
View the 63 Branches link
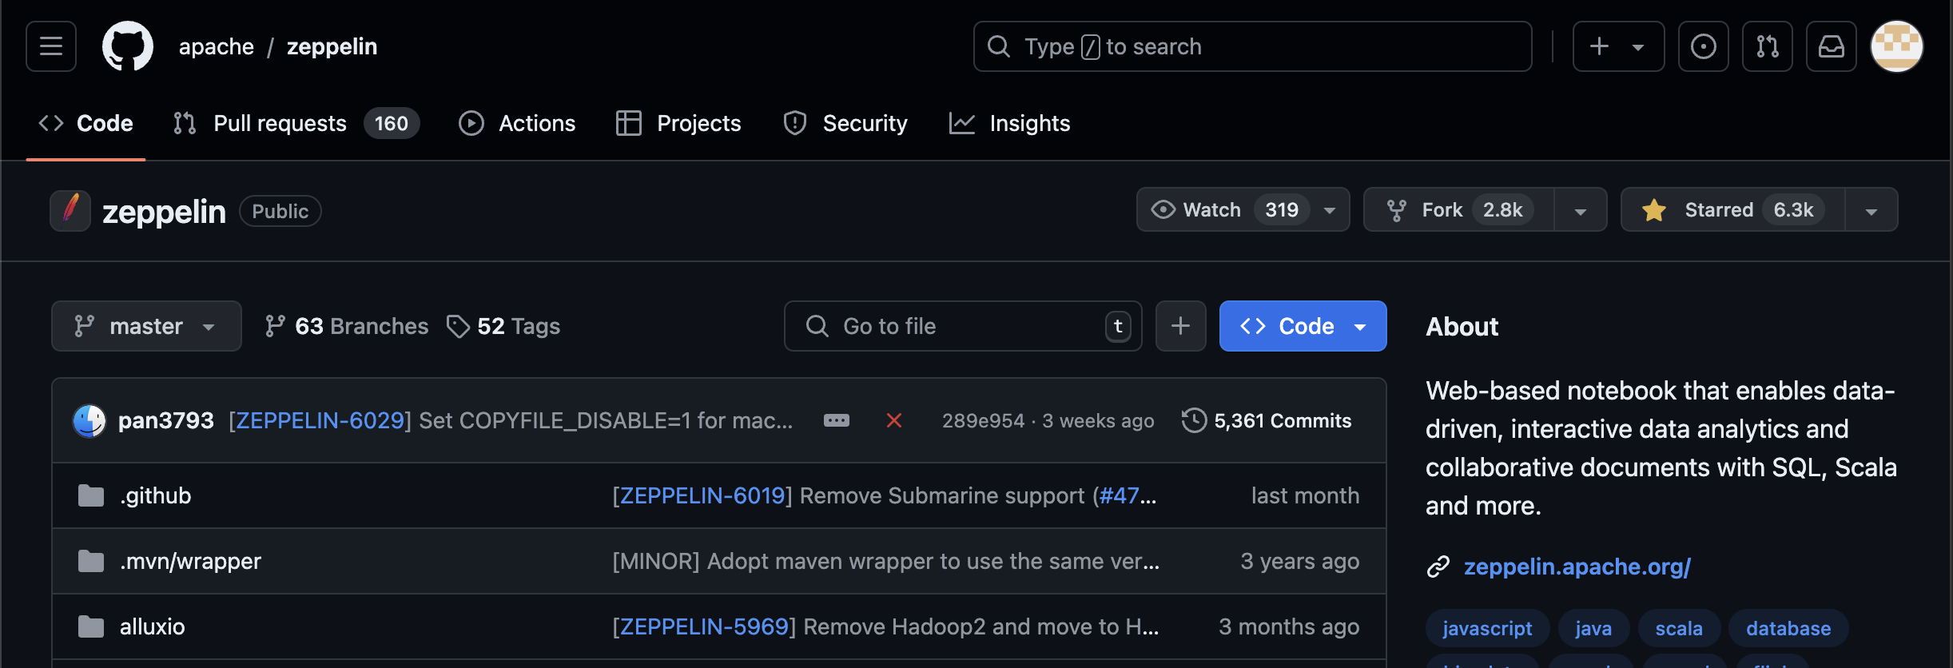pyautogui.click(x=346, y=326)
